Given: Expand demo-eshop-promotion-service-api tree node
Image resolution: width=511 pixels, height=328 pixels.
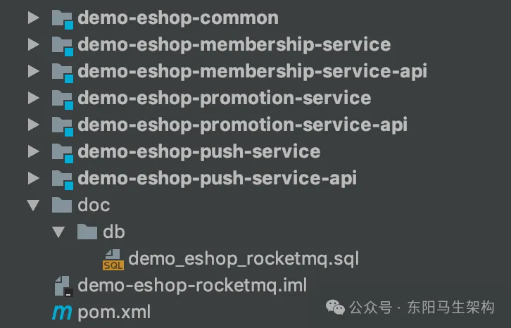Looking at the screenshot, I should point(33,125).
